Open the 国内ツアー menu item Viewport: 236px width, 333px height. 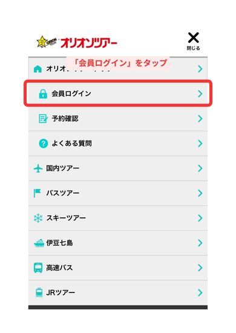[118, 168]
